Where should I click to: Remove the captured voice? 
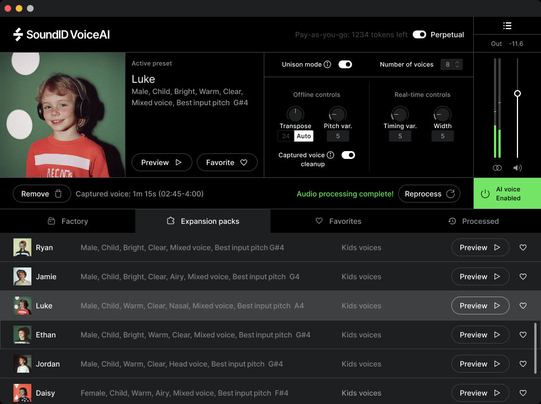(x=41, y=194)
